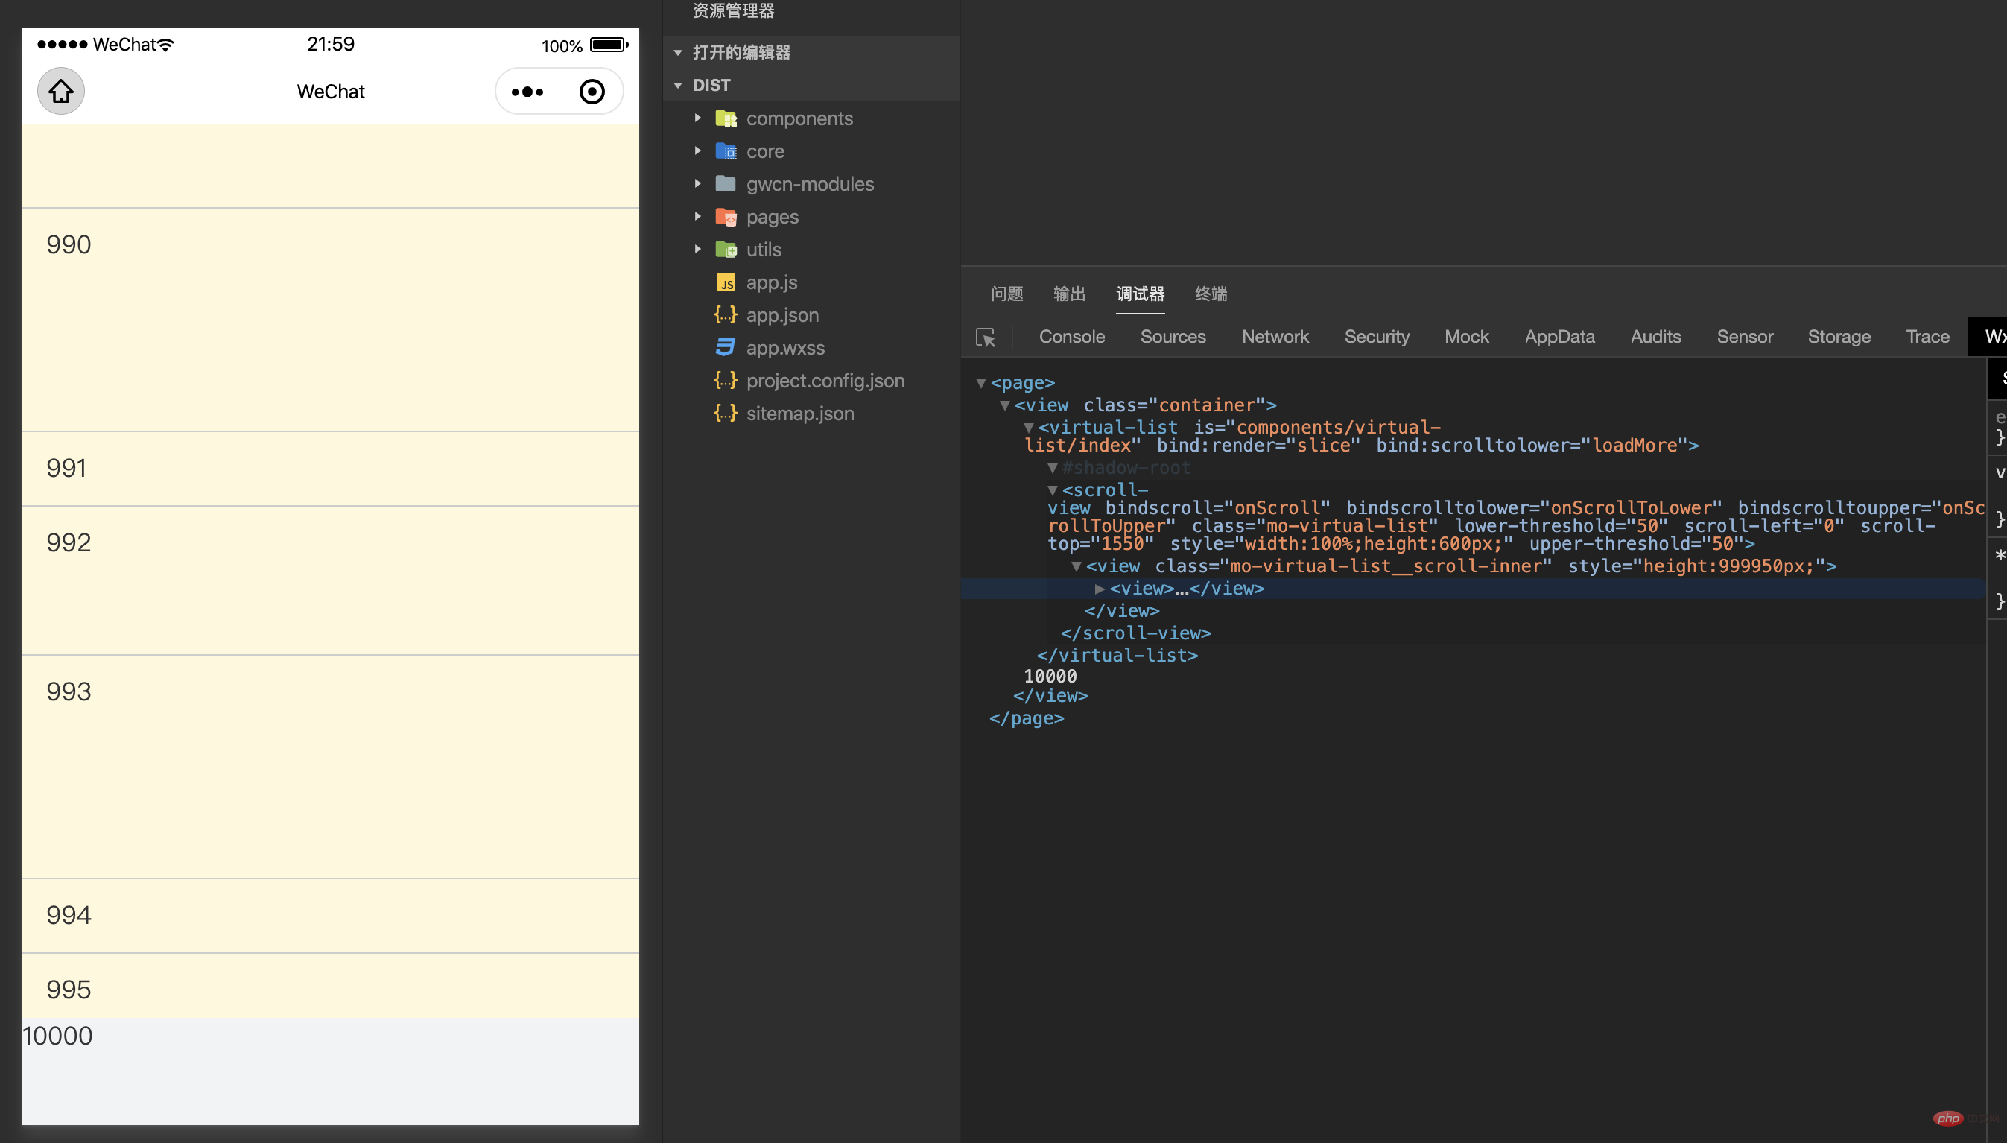Switch to the Console tab
2007x1143 pixels.
(1071, 337)
